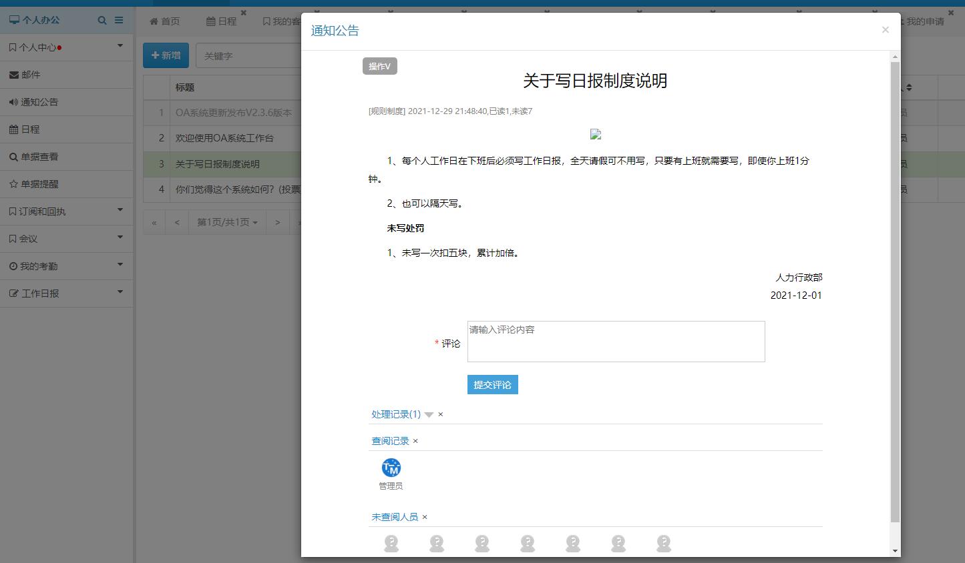Image resolution: width=965 pixels, height=563 pixels.
Task: Open 单据提醒 in sidebar
Action: click(39, 184)
